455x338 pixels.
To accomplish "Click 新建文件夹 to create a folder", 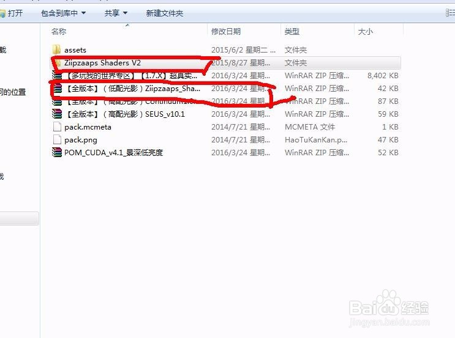I will click(x=165, y=13).
